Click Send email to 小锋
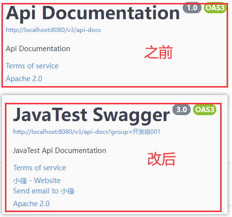The image size is (232, 217). 44,191
